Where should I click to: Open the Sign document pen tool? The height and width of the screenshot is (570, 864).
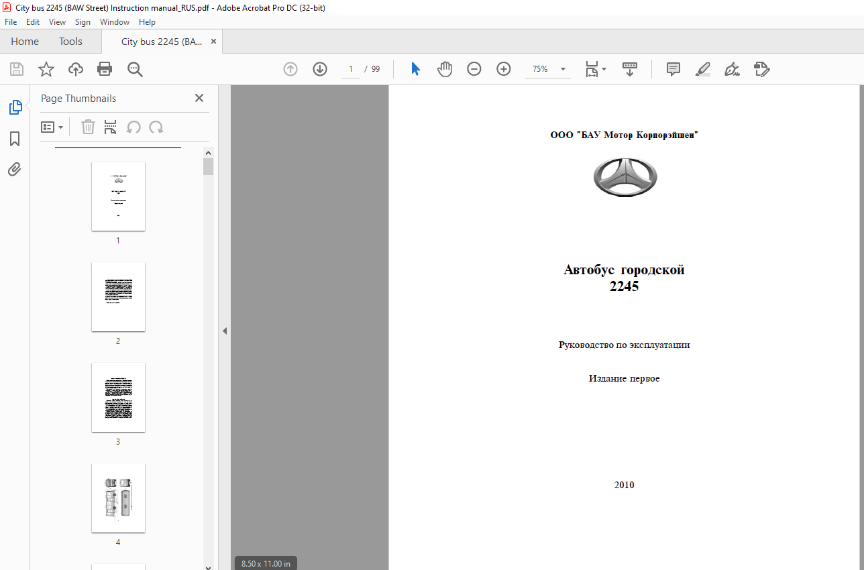pyautogui.click(x=732, y=69)
